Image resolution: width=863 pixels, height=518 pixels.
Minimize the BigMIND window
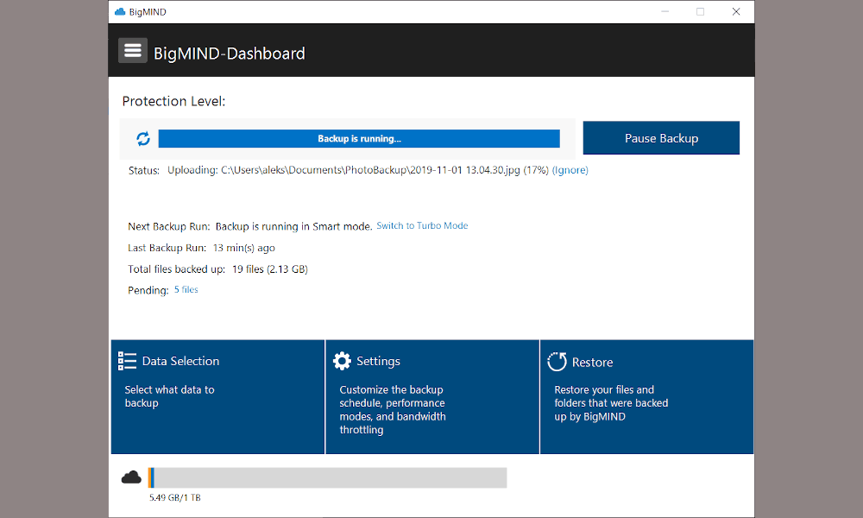click(665, 11)
